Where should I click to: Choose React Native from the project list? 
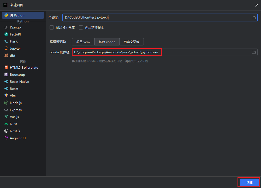(19, 82)
